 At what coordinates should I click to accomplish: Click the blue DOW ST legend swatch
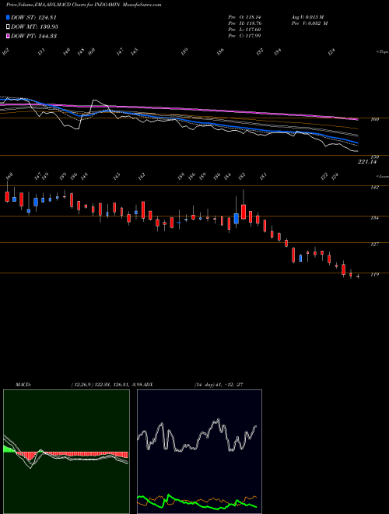[8, 17]
